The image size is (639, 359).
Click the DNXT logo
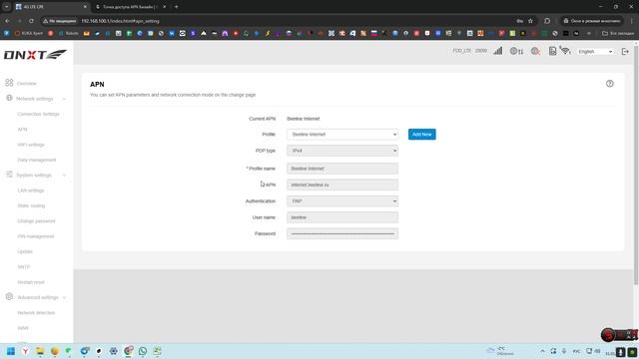pos(35,55)
